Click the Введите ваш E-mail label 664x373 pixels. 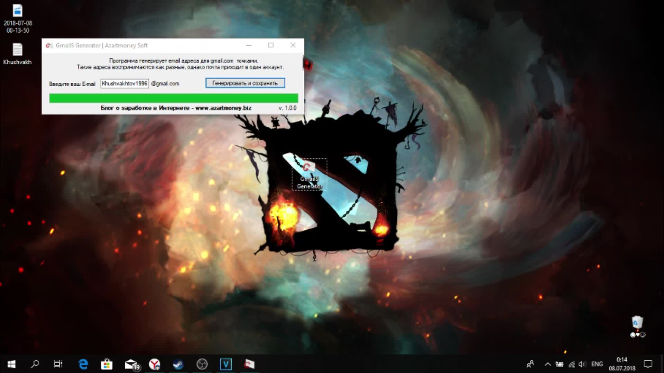pos(72,84)
